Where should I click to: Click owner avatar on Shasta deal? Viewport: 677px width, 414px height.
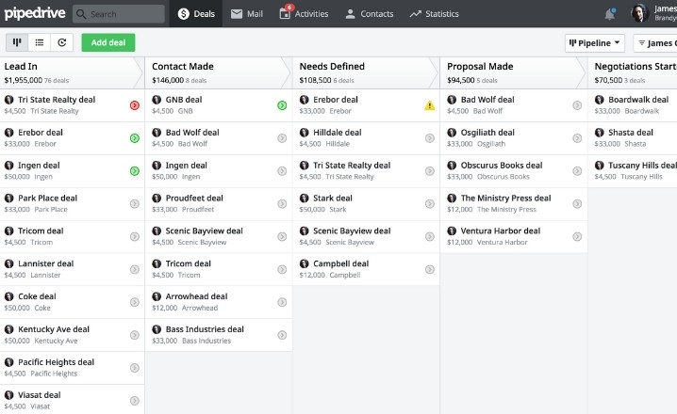[x=600, y=133]
